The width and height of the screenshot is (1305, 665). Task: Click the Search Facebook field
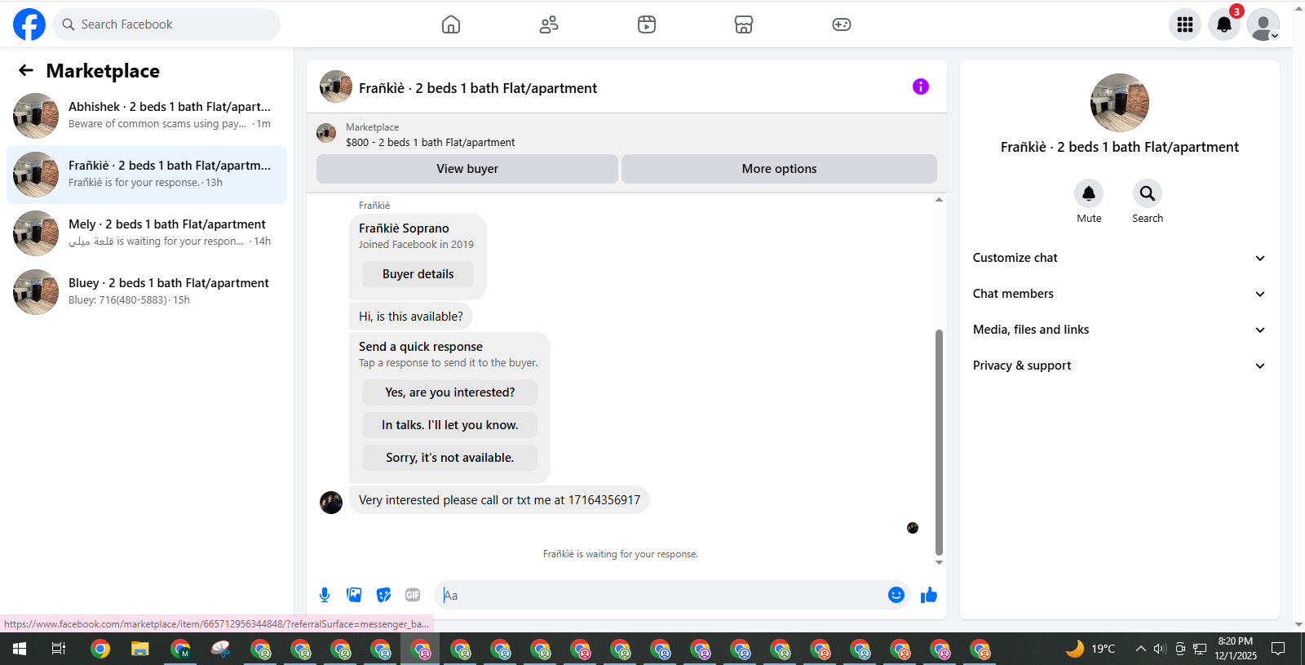coord(166,24)
